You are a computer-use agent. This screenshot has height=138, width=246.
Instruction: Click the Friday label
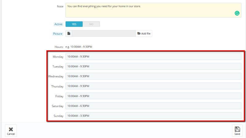[59, 96]
